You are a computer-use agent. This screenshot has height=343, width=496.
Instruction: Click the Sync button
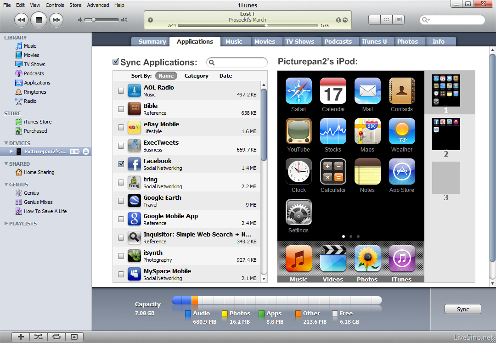[x=463, y=309]
